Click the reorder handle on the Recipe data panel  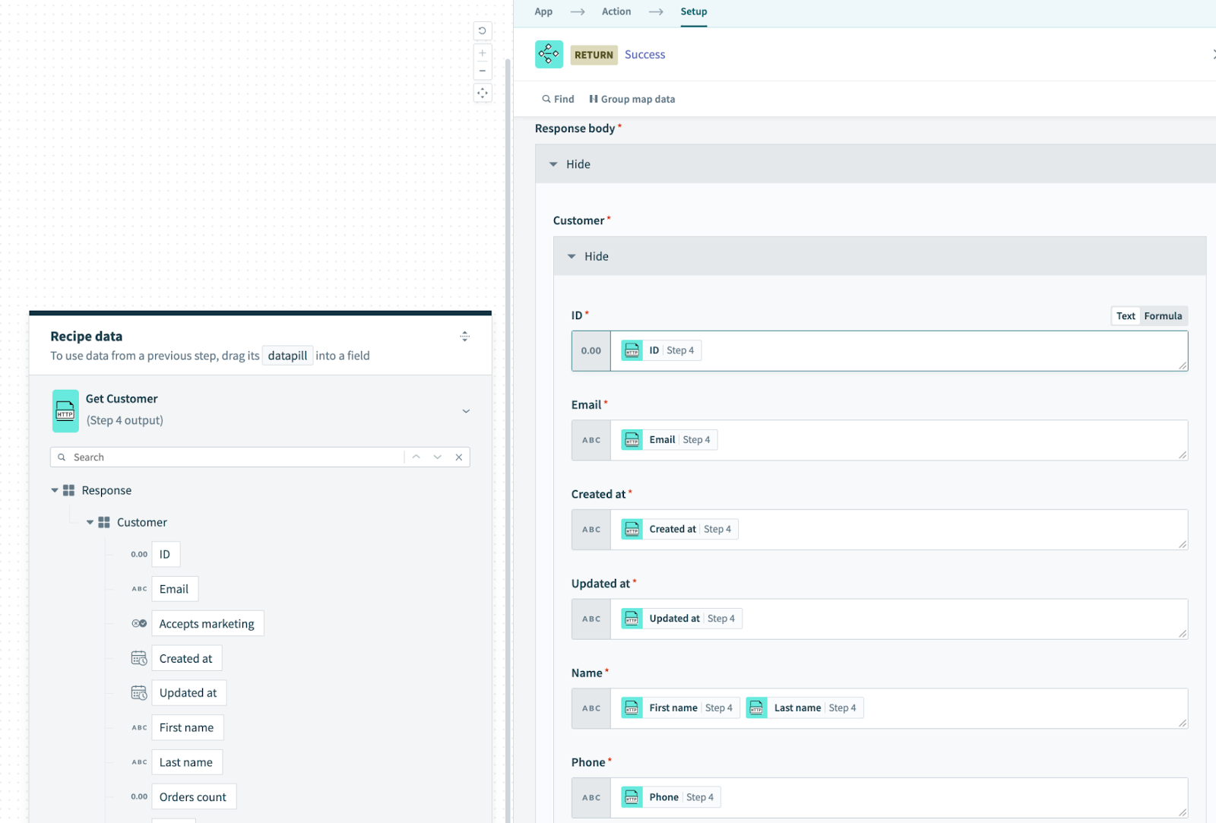pos(465,337)
